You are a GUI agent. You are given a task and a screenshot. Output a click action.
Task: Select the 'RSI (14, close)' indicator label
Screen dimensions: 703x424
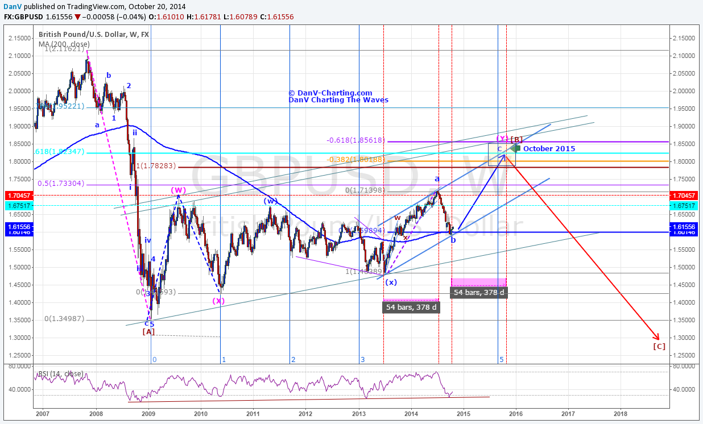pos(60,373)
